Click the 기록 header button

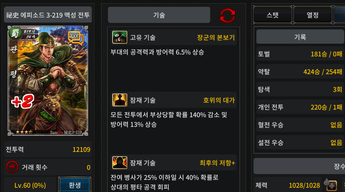pyautogui.click(x=300, y=37)
